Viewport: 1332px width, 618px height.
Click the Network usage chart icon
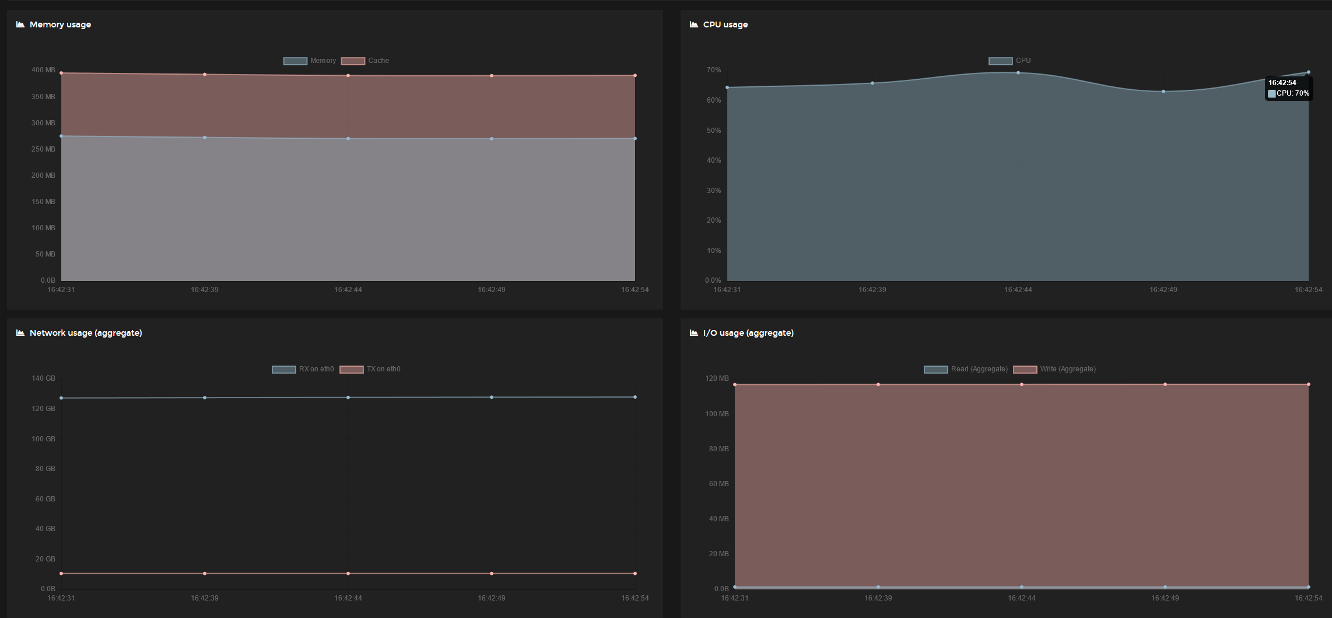tap(20, 333)
